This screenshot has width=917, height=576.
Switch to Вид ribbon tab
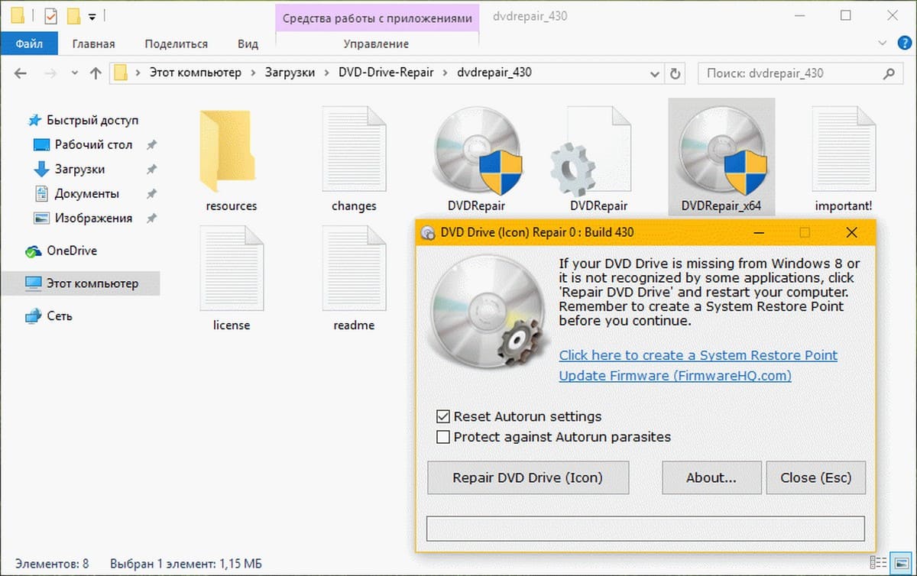[x=248, y=44]
